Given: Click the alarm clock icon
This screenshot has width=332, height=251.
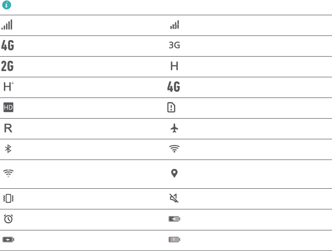Looking at the screenshot, I should [8, 219].
